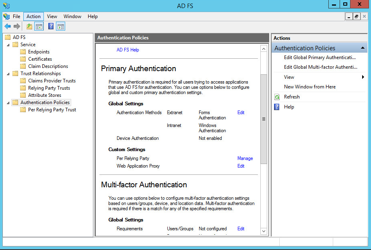Click the Primary Authentication heading
This screenshot has height=250, width=371.
click(138, 68)
